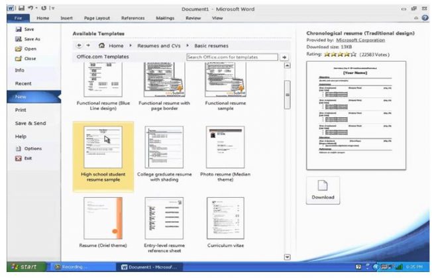Open the Customize Quick Access Toolbar dropdown
This screenshot has height=278, width=432.
52,8
